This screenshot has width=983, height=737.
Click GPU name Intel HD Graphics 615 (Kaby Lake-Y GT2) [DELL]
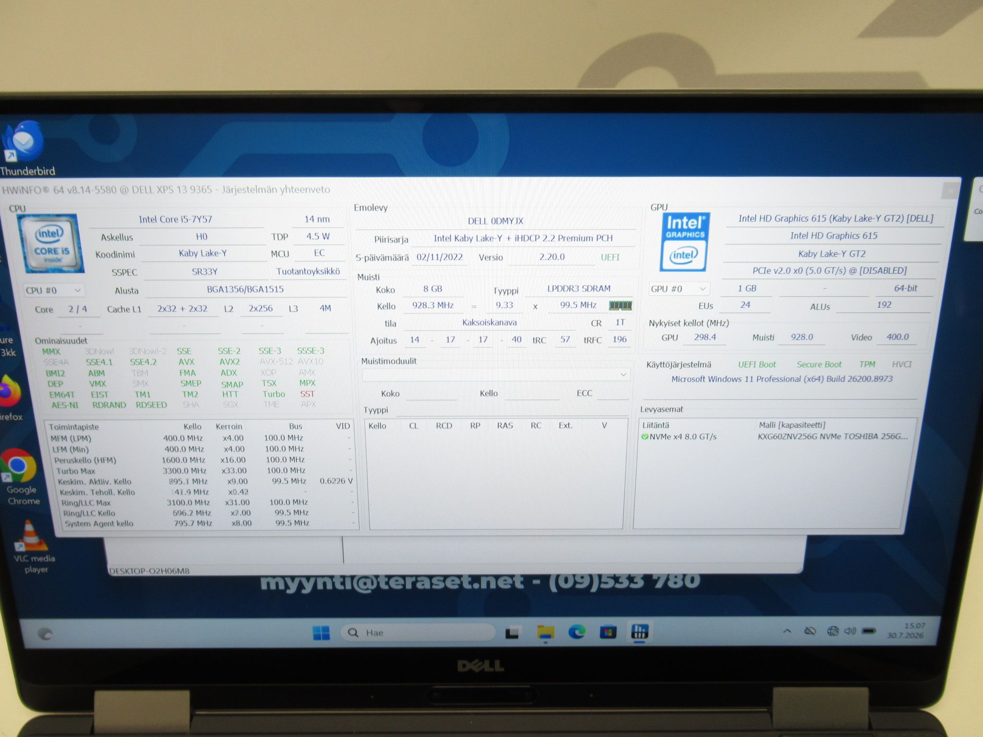pyautogui.click(x=836, y=218)
